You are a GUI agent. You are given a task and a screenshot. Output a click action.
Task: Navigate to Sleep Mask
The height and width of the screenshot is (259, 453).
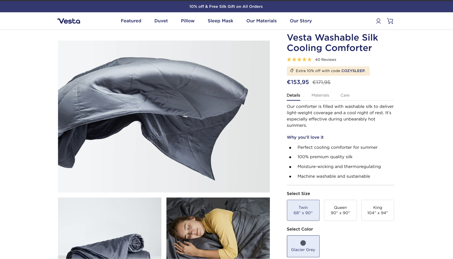pyautogui.click(x=220, y=21)
